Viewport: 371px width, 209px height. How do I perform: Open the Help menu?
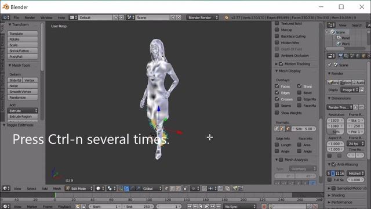pos(61,17)
